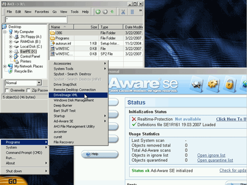Select the autorun.inf file icon
Screen dimensions: 247x185
(x=52, y=43)
